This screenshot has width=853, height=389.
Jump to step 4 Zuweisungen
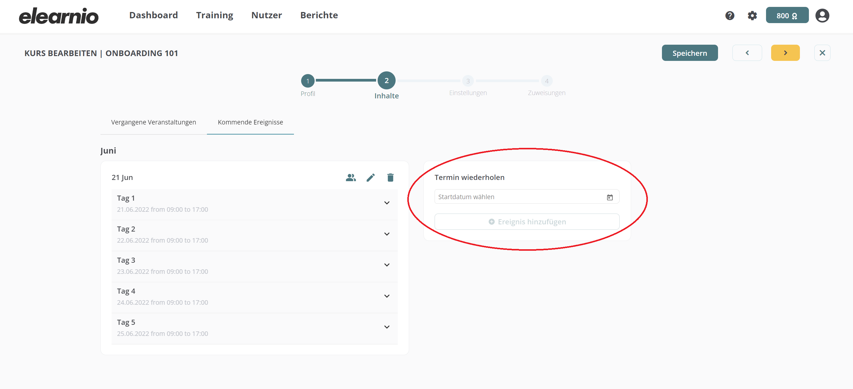tap(547, 81)
